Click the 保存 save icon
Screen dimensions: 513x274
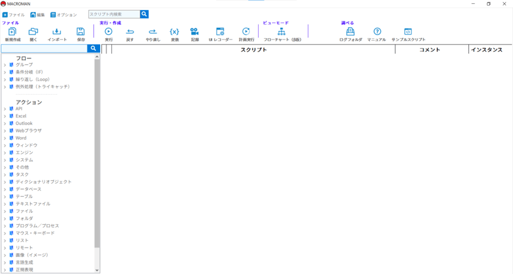click(x=81, y=31)
